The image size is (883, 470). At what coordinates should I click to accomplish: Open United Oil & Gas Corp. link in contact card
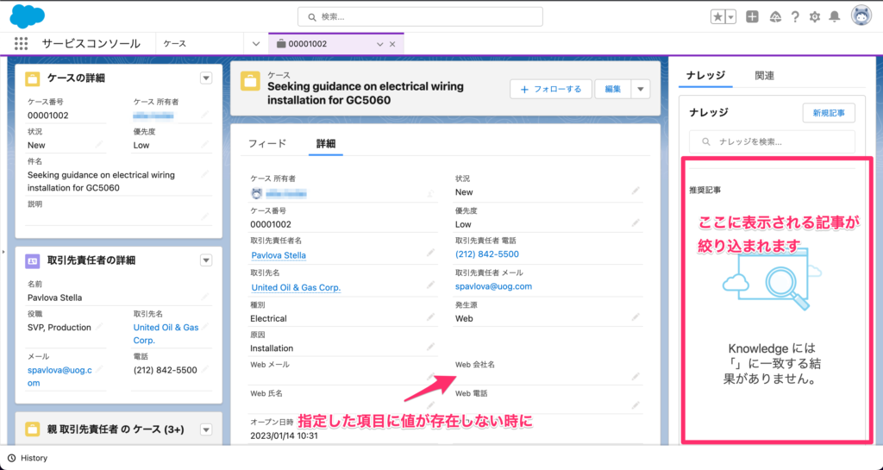tap(166, 334)
